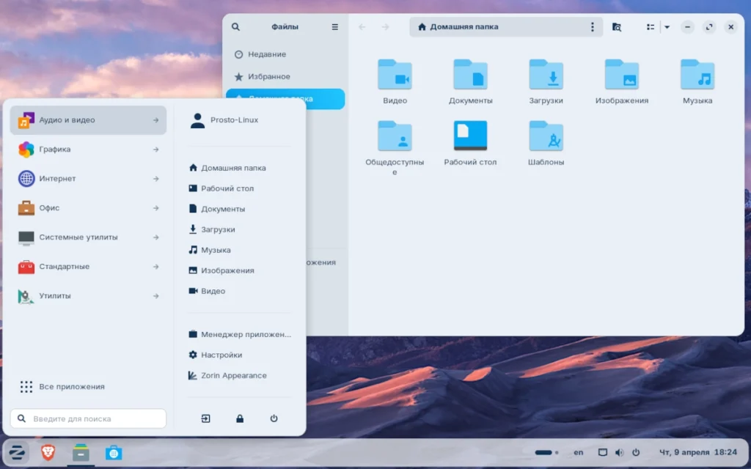The image size is (751, 469).
Task: Open the Zorin start menu button
Action: tap(17, 452)
